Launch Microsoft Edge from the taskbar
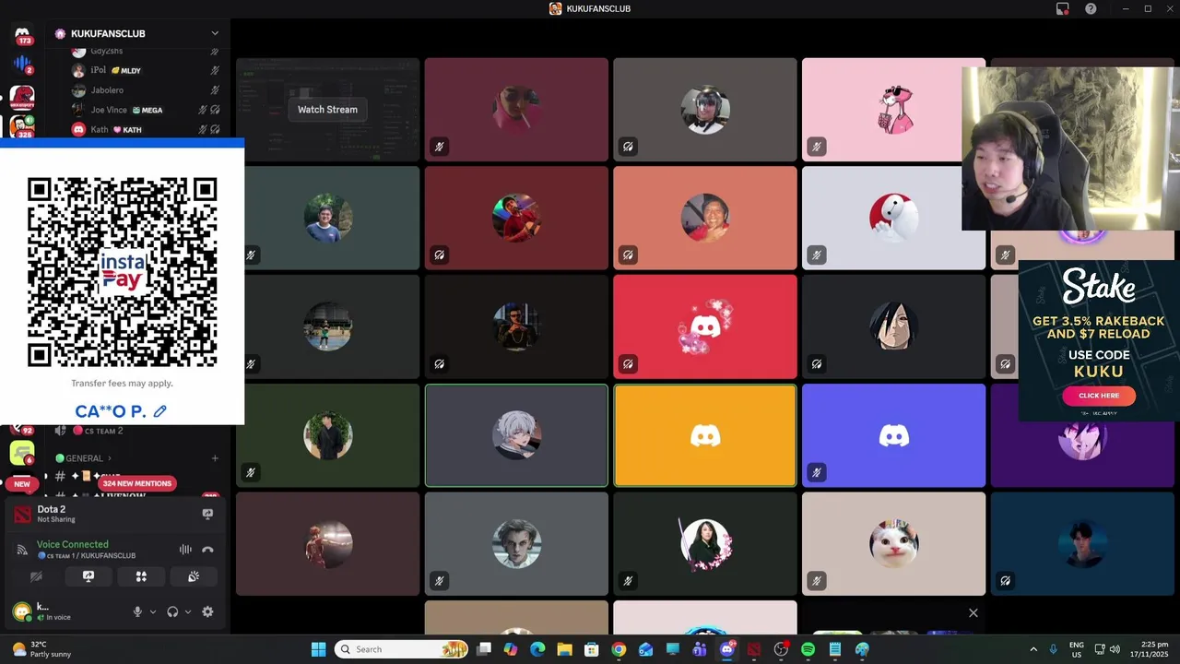Image resolution: width=1180 pixels, height=664 pixels. (537, 649)
